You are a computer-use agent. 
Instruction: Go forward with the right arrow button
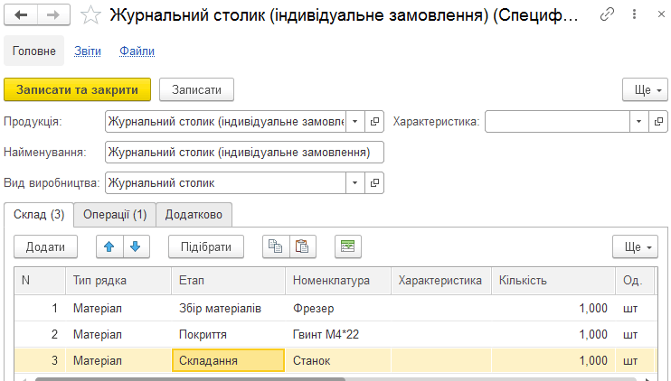[53, 15]
